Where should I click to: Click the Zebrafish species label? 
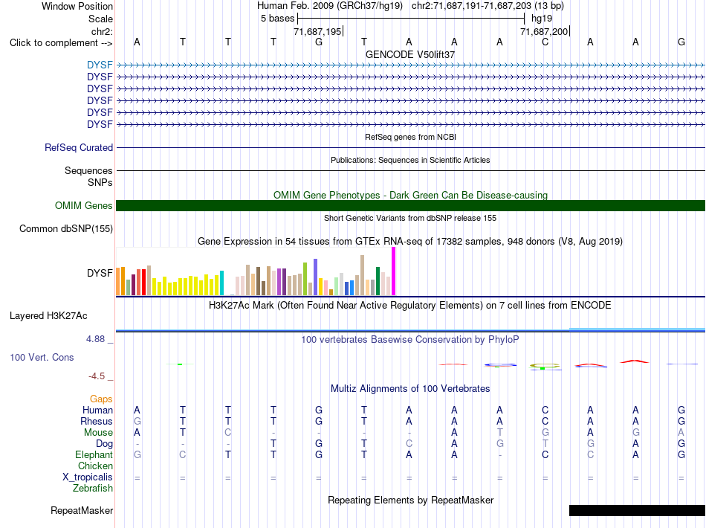(x=93, y=488)
